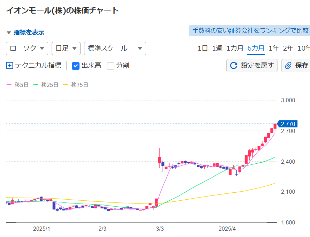Open the 標準スケール scale dropdown

point(115,49)
